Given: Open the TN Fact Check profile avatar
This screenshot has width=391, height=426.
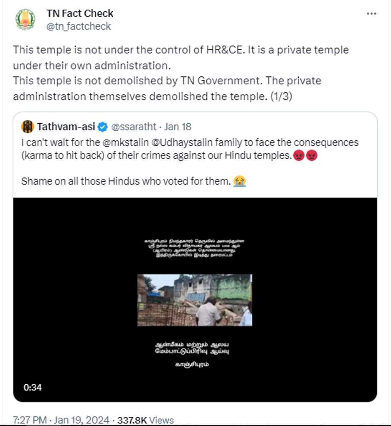Looking at the screenshot, I should coord(26,20).
